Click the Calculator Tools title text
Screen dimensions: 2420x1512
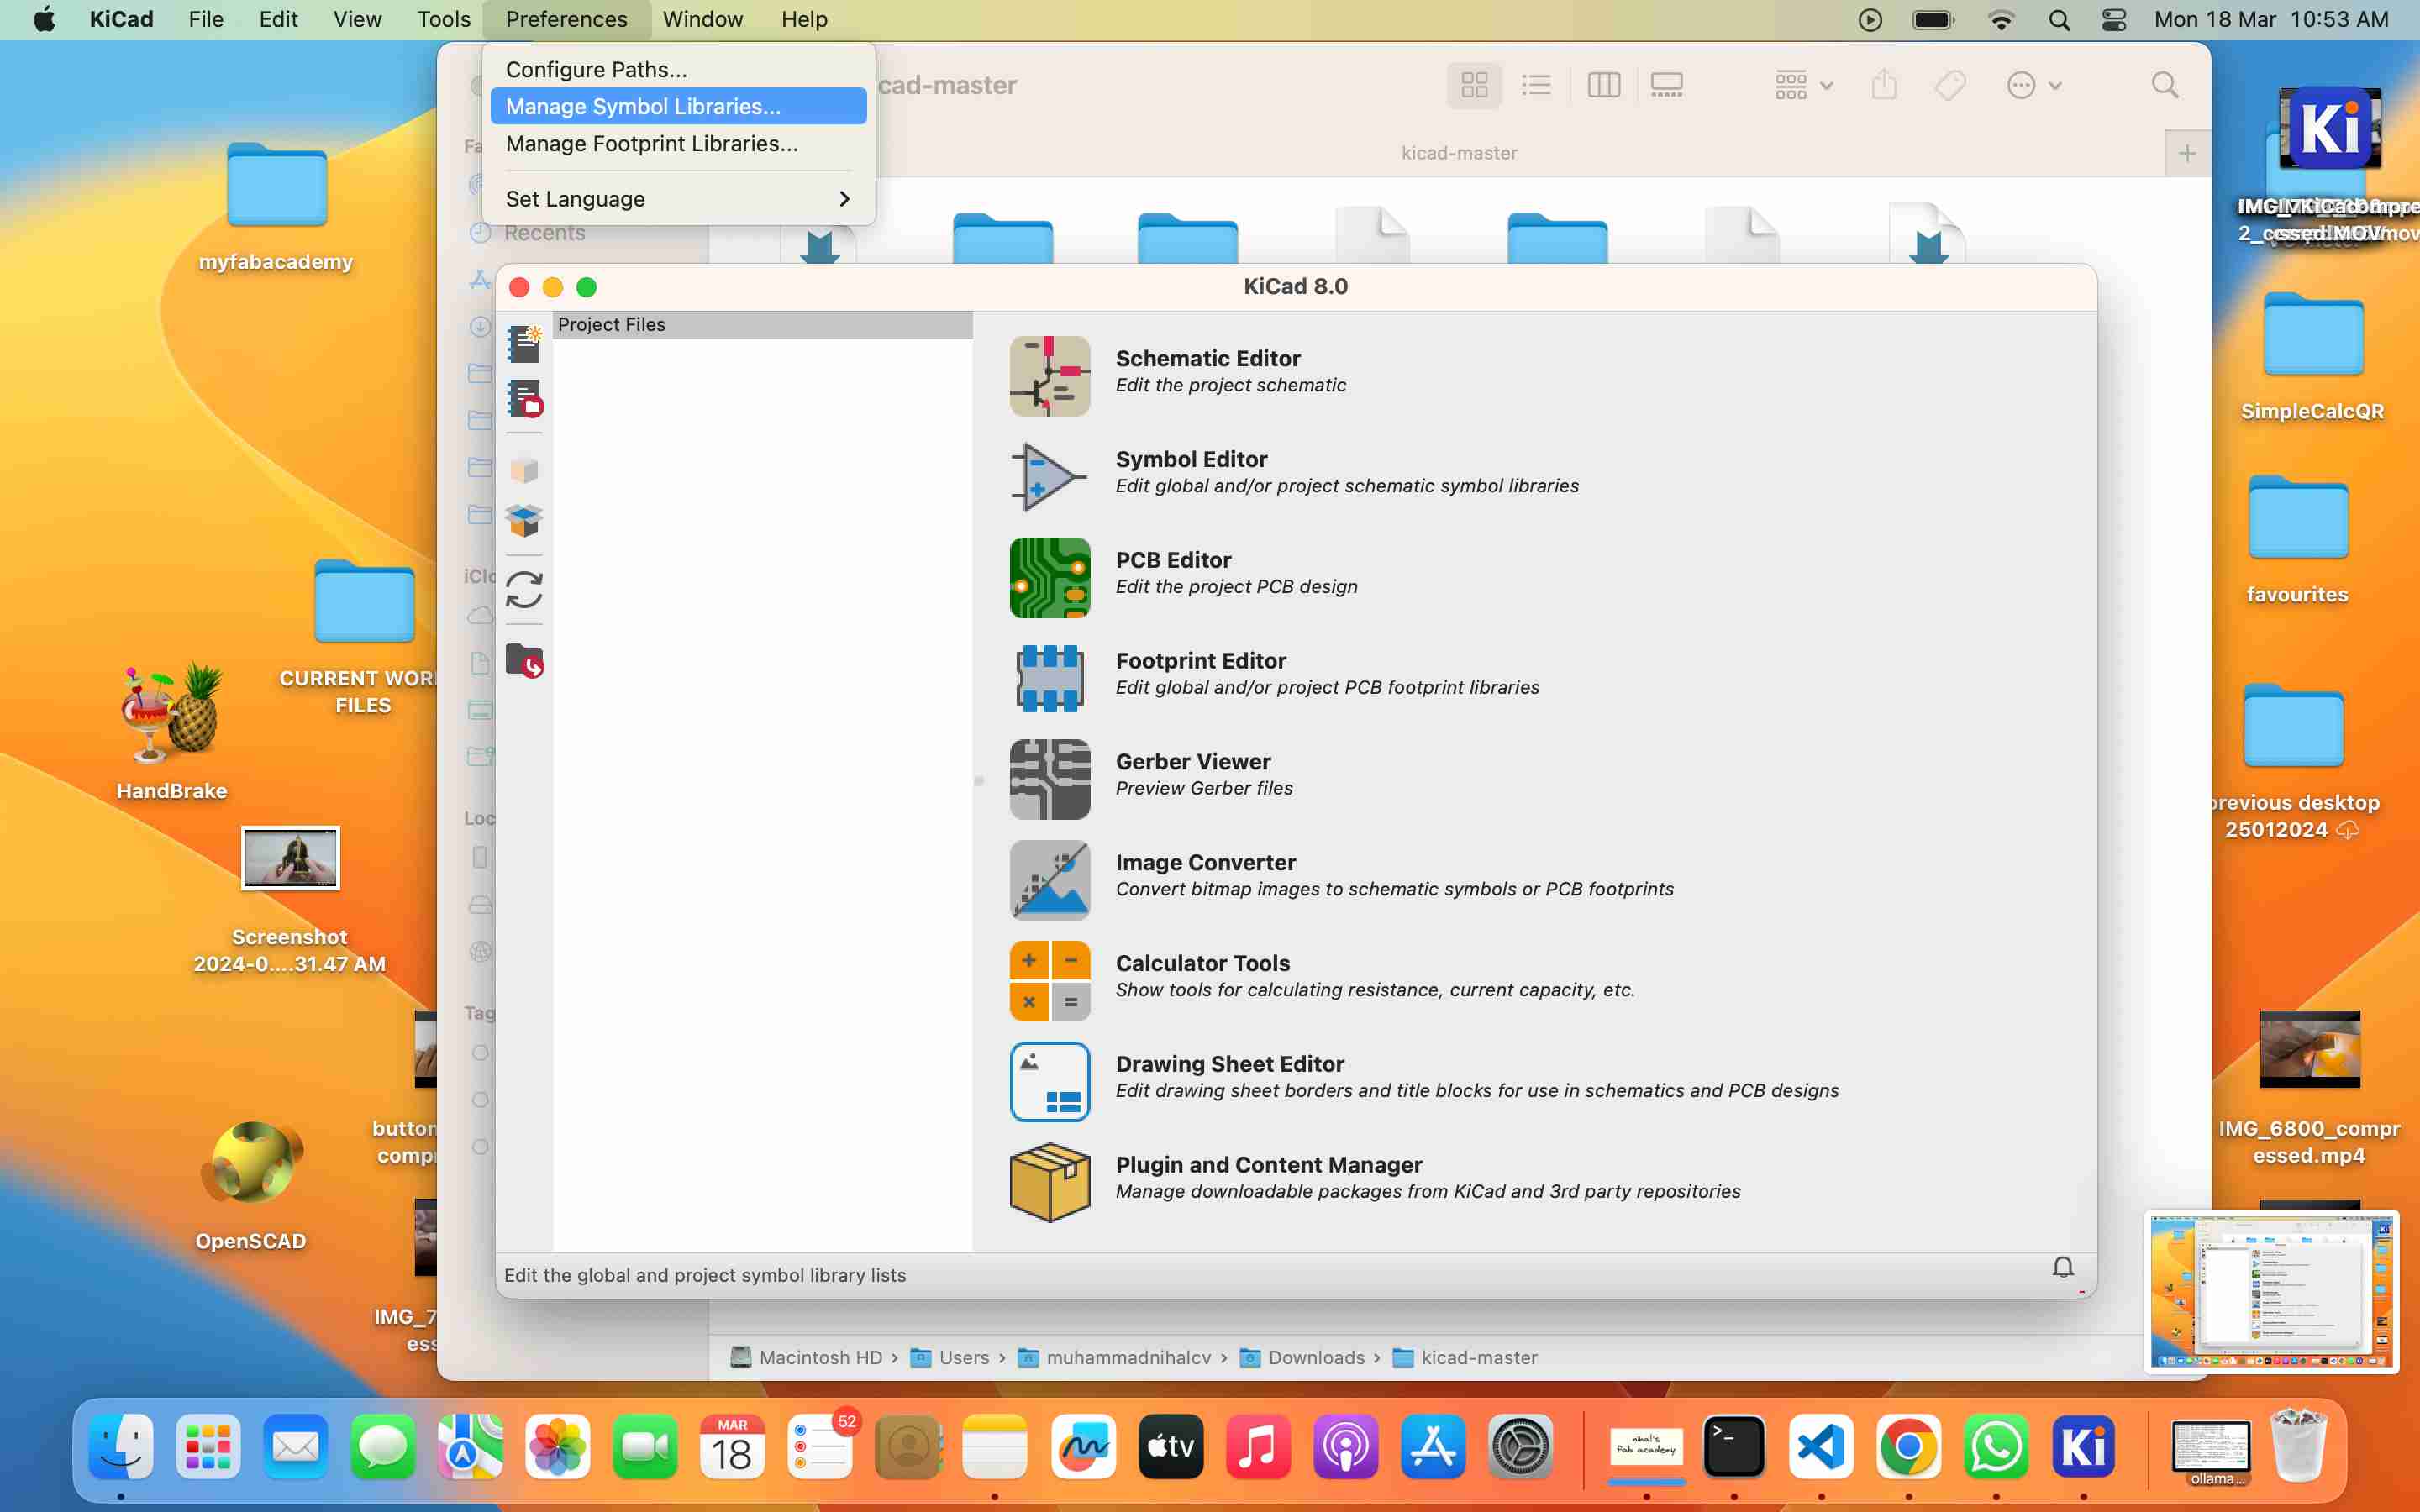[1202, 963]
